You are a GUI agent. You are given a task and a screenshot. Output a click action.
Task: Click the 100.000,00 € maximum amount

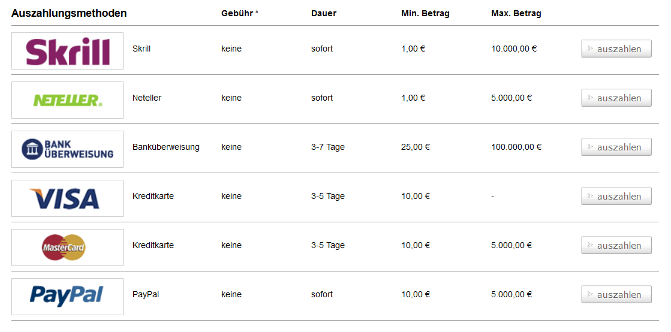[516, 147]
